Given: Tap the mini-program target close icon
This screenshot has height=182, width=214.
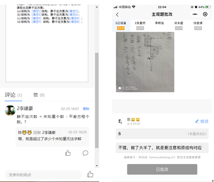Looking at the screenshot, I should 205,14.
